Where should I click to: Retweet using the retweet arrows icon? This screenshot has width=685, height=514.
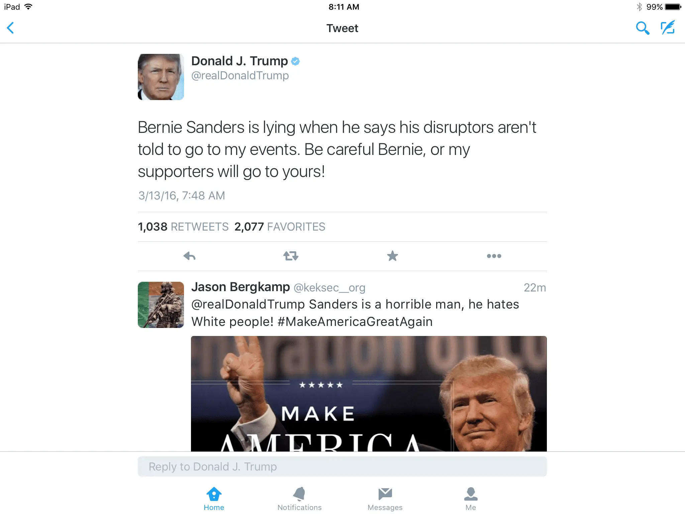tap(291, 256)
